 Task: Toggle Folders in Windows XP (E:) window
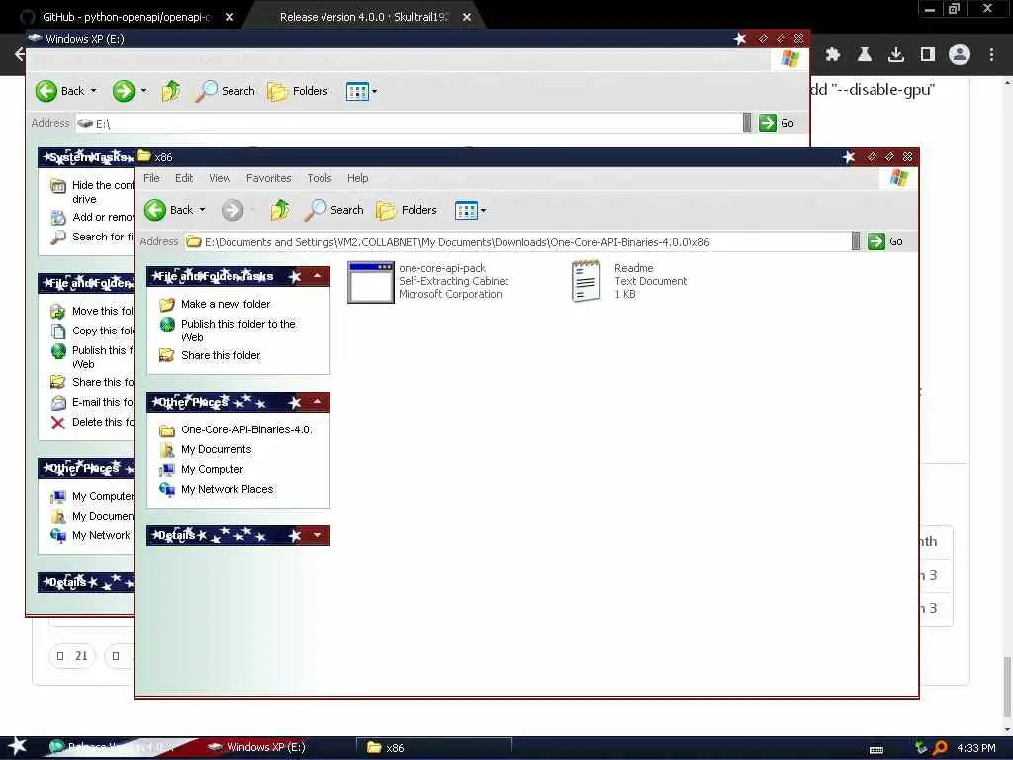tap(298, 91)
